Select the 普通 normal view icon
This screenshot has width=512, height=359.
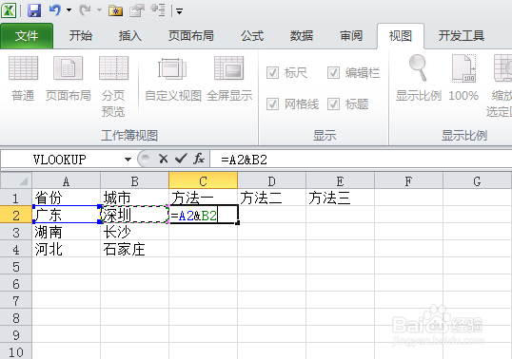23,78
